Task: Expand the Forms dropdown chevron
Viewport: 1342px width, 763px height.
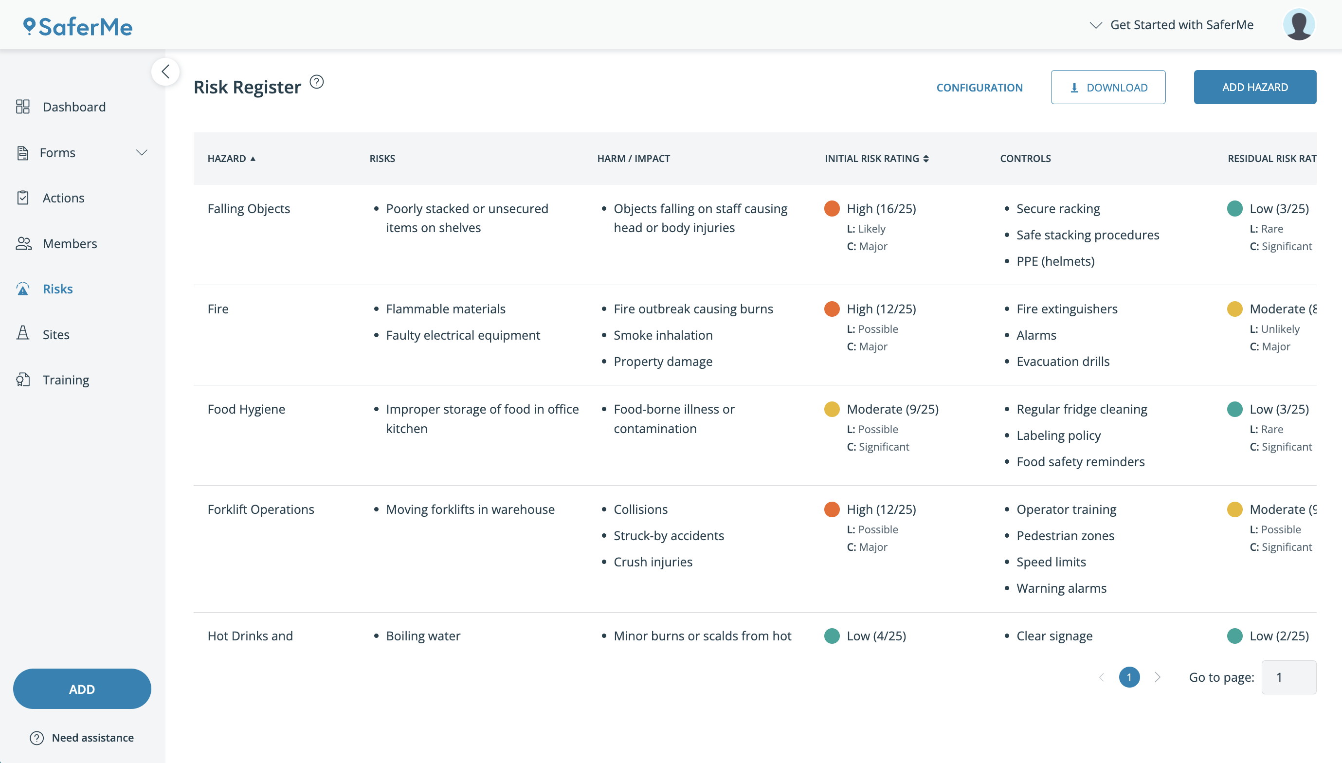Action: click(142, 152)
